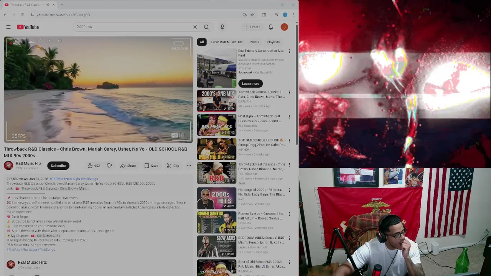The width and height of the screenshot is (491, 276).
Task: Open the YouTube hamburger guide menu
Action: tap(8, 27)
